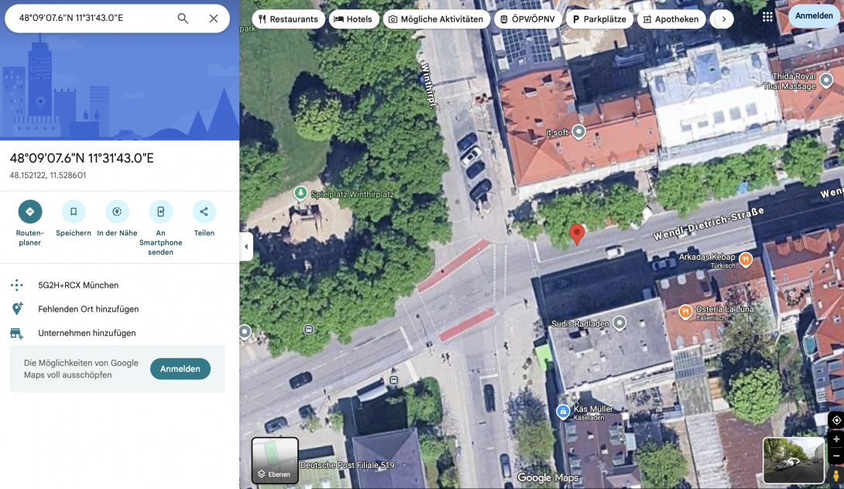Screen dimensions: 844x489
Task: Click the Arkadas Kebap restaurant marker
Action: point(745,259)
